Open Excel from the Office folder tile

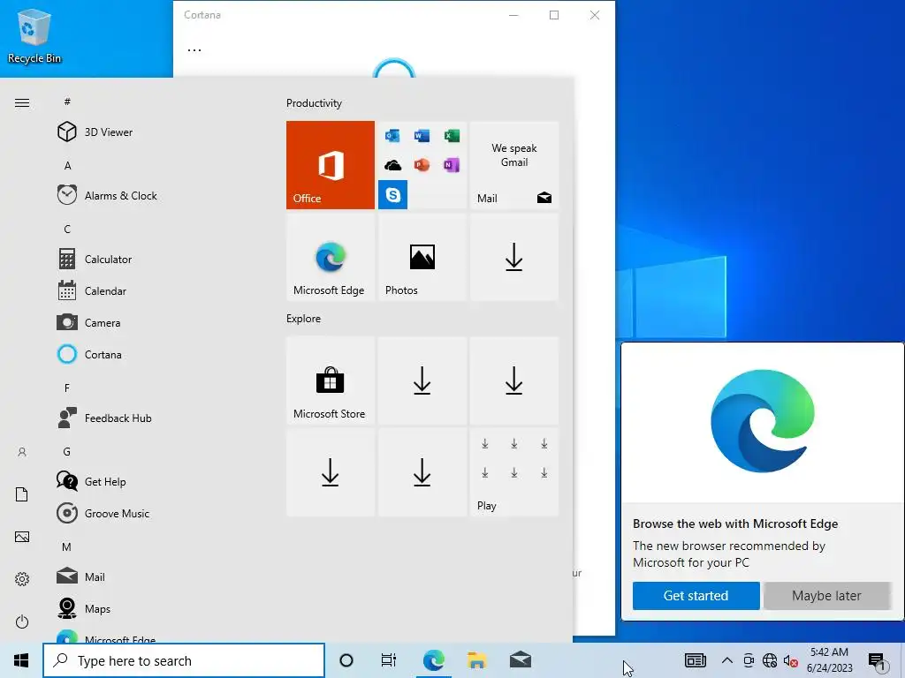click(x=452, y=135)
